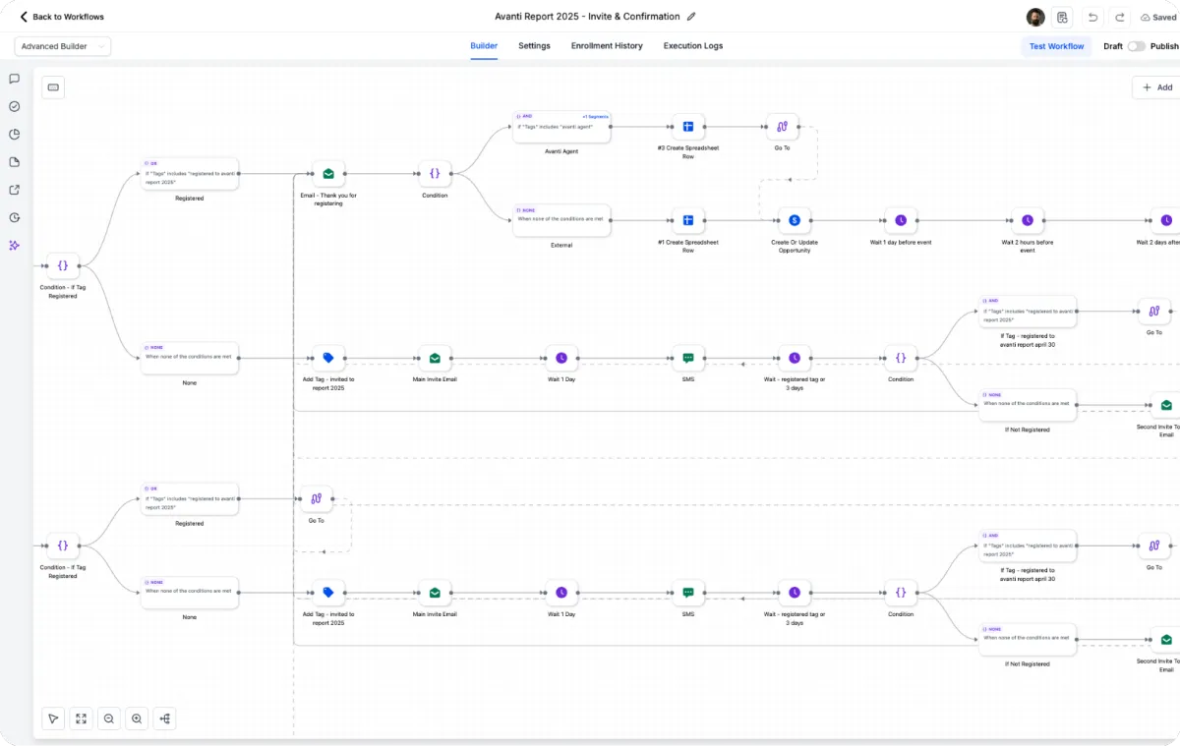Click the keyboard shortcuts icon on canvas
Image resolution: width=1180 pixels, height=746 pixels.
[x=53, y=87]
